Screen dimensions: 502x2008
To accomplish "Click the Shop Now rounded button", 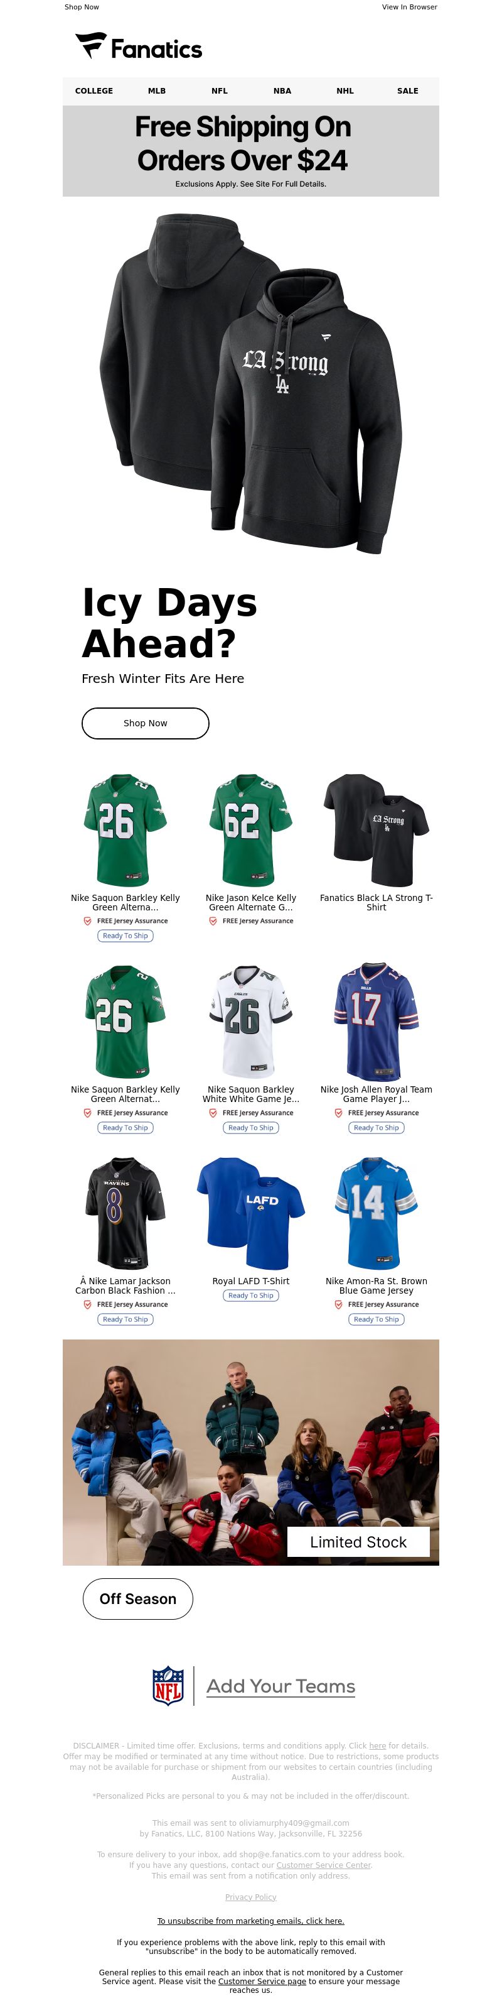I will coord(146,723).
